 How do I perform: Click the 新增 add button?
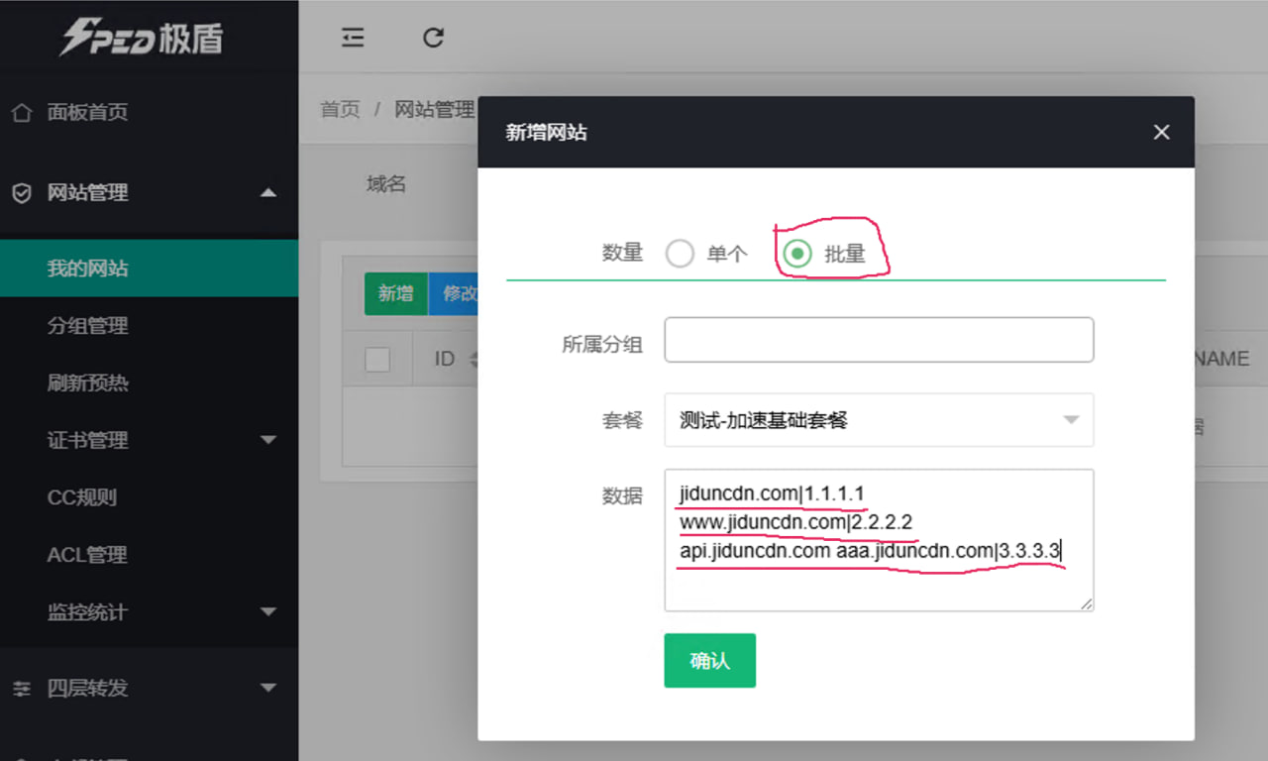[395, 294]
